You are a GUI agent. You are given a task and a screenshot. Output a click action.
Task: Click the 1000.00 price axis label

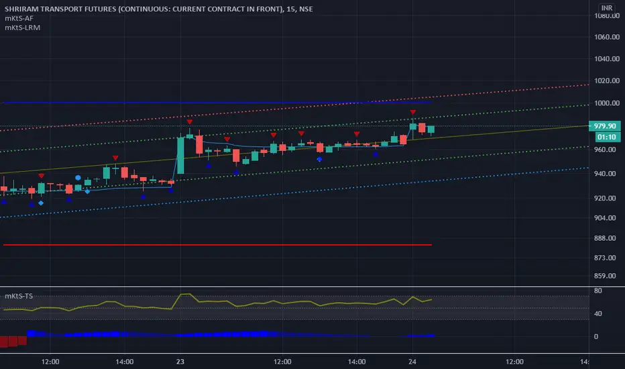(x=607, y=103)
